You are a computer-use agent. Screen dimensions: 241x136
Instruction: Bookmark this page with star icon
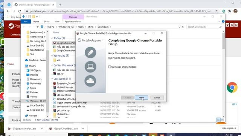217,11
